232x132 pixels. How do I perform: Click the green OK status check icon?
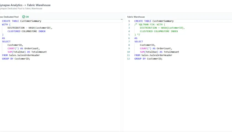(x=24, y=17)
